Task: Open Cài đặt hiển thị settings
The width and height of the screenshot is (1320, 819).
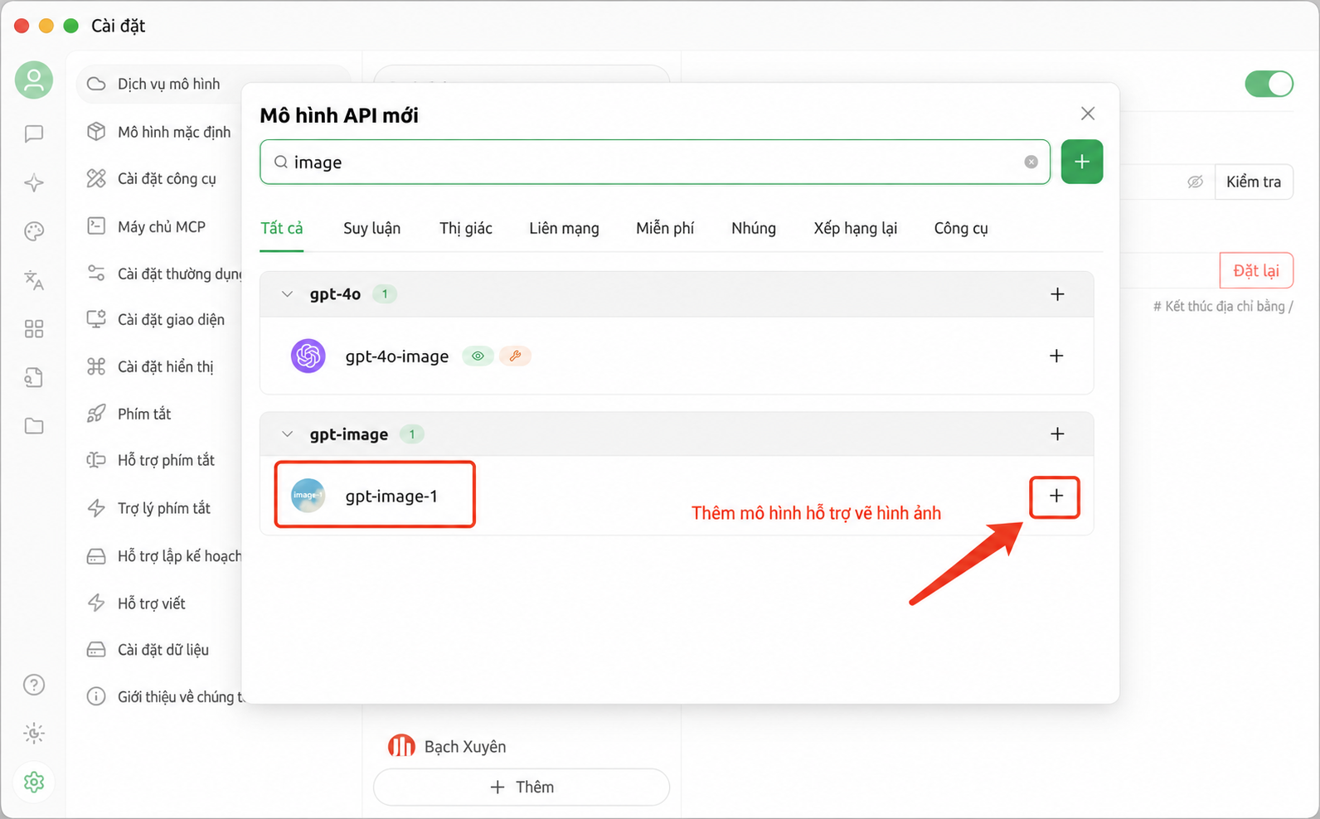Action: [166, 366]
